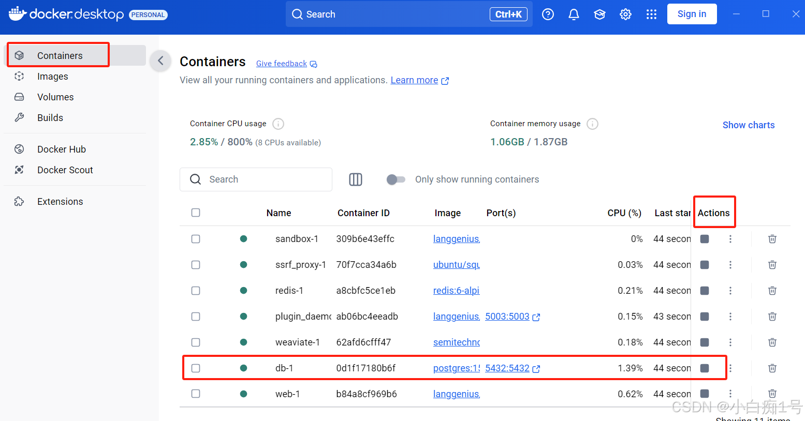Delete the sandbox-1 container
This screenshot has width=805, height=421.
[772, 239]
